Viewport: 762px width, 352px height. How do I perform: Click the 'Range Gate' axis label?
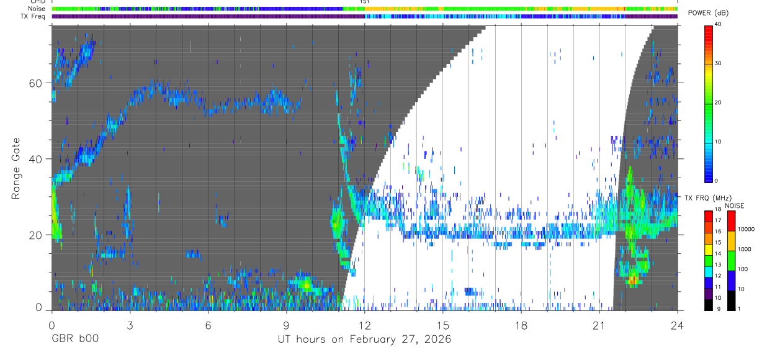click(16, 169)
